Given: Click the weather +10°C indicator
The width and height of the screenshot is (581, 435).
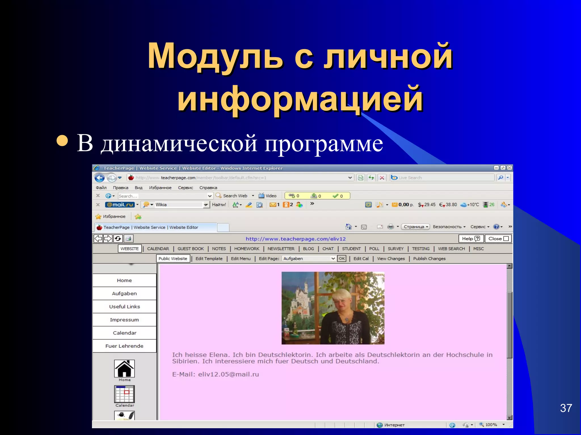Looking at the screenshot, I should [470, 204].
